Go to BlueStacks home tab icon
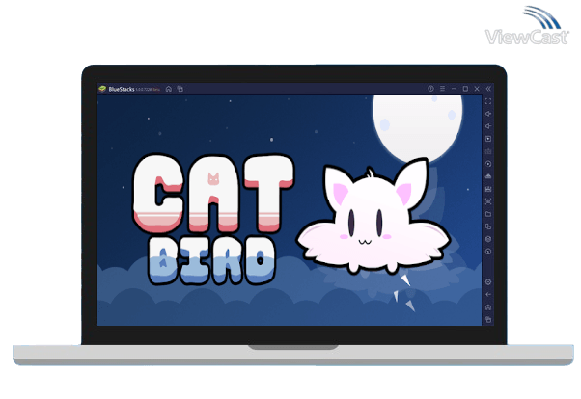The height and width of the screenshot is (399, 581). [169, 89]
